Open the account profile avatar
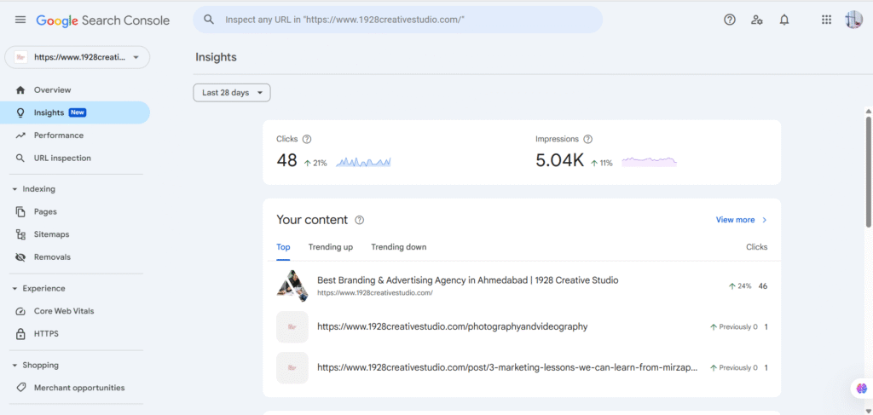The width and height of the screenshot is (873, 415). click(853, 20)
